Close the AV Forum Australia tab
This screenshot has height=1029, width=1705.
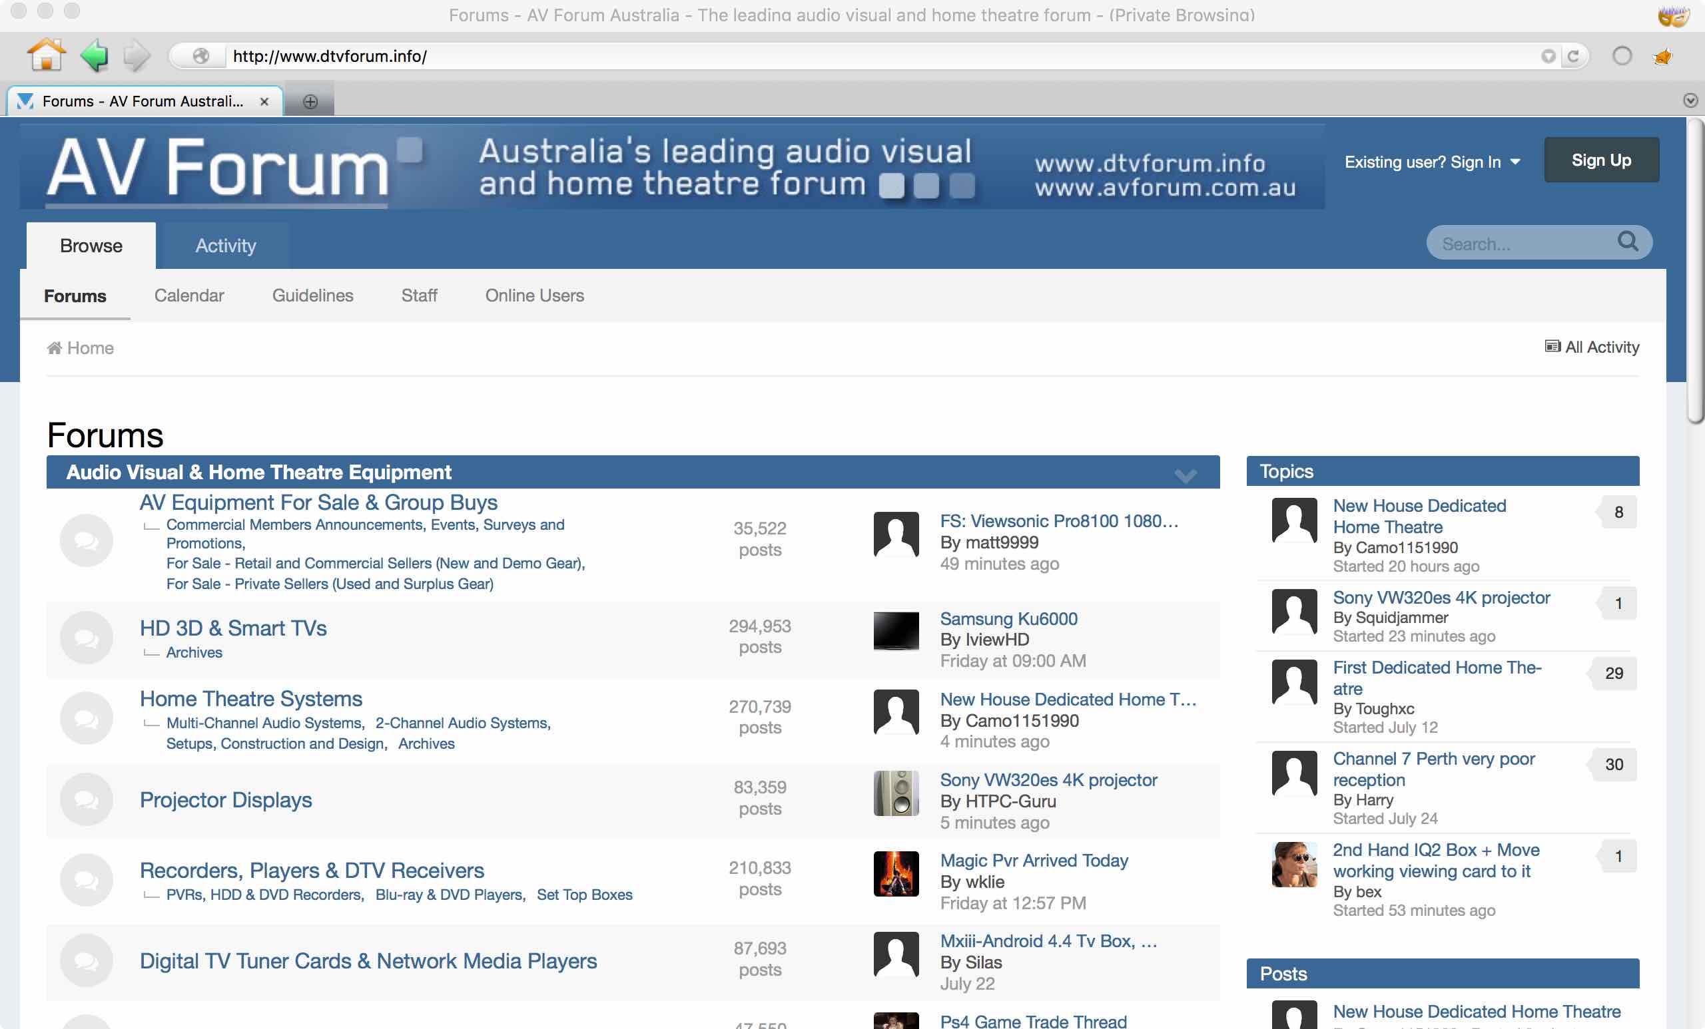click(x=264, y=102)
